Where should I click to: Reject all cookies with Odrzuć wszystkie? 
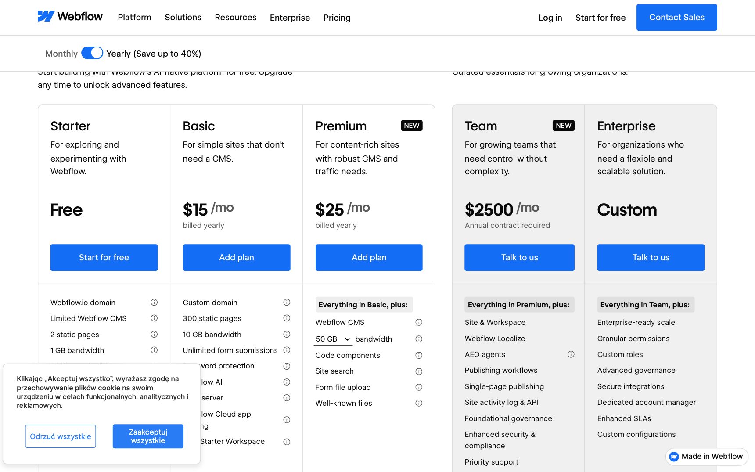point(61,436)
